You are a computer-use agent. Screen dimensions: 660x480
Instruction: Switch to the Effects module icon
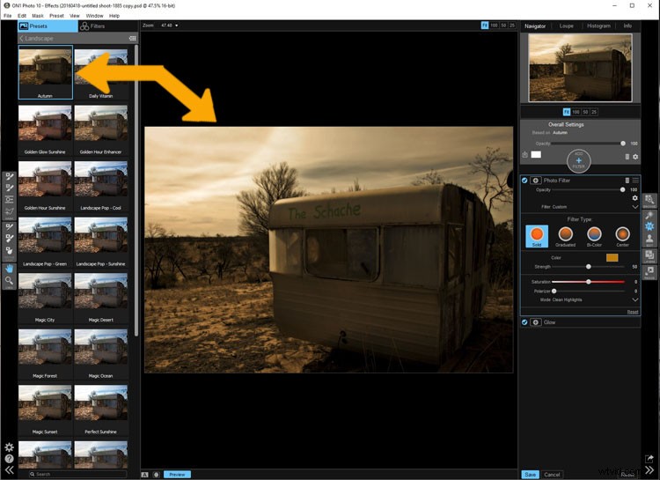click(x=649, y=226)
